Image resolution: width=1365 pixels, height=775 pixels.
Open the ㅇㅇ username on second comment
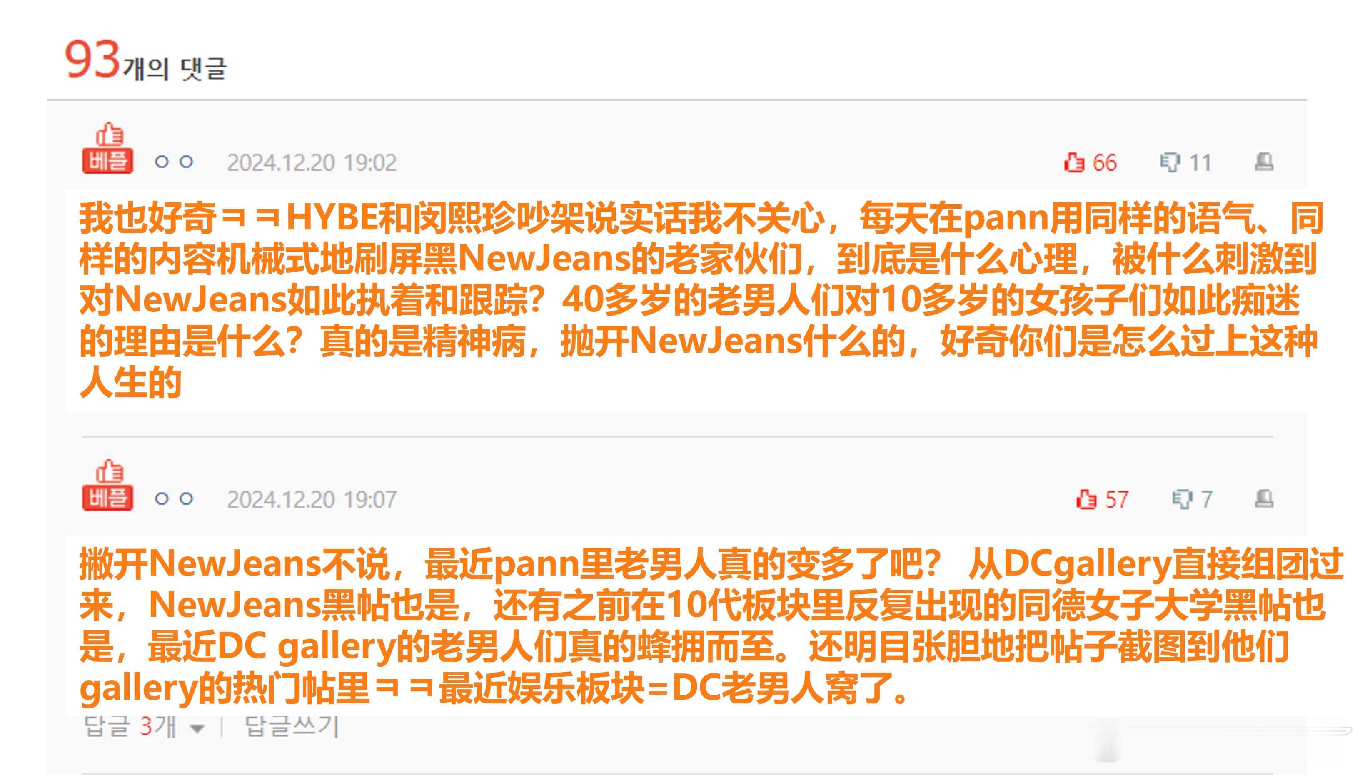(x=174, y=499)
